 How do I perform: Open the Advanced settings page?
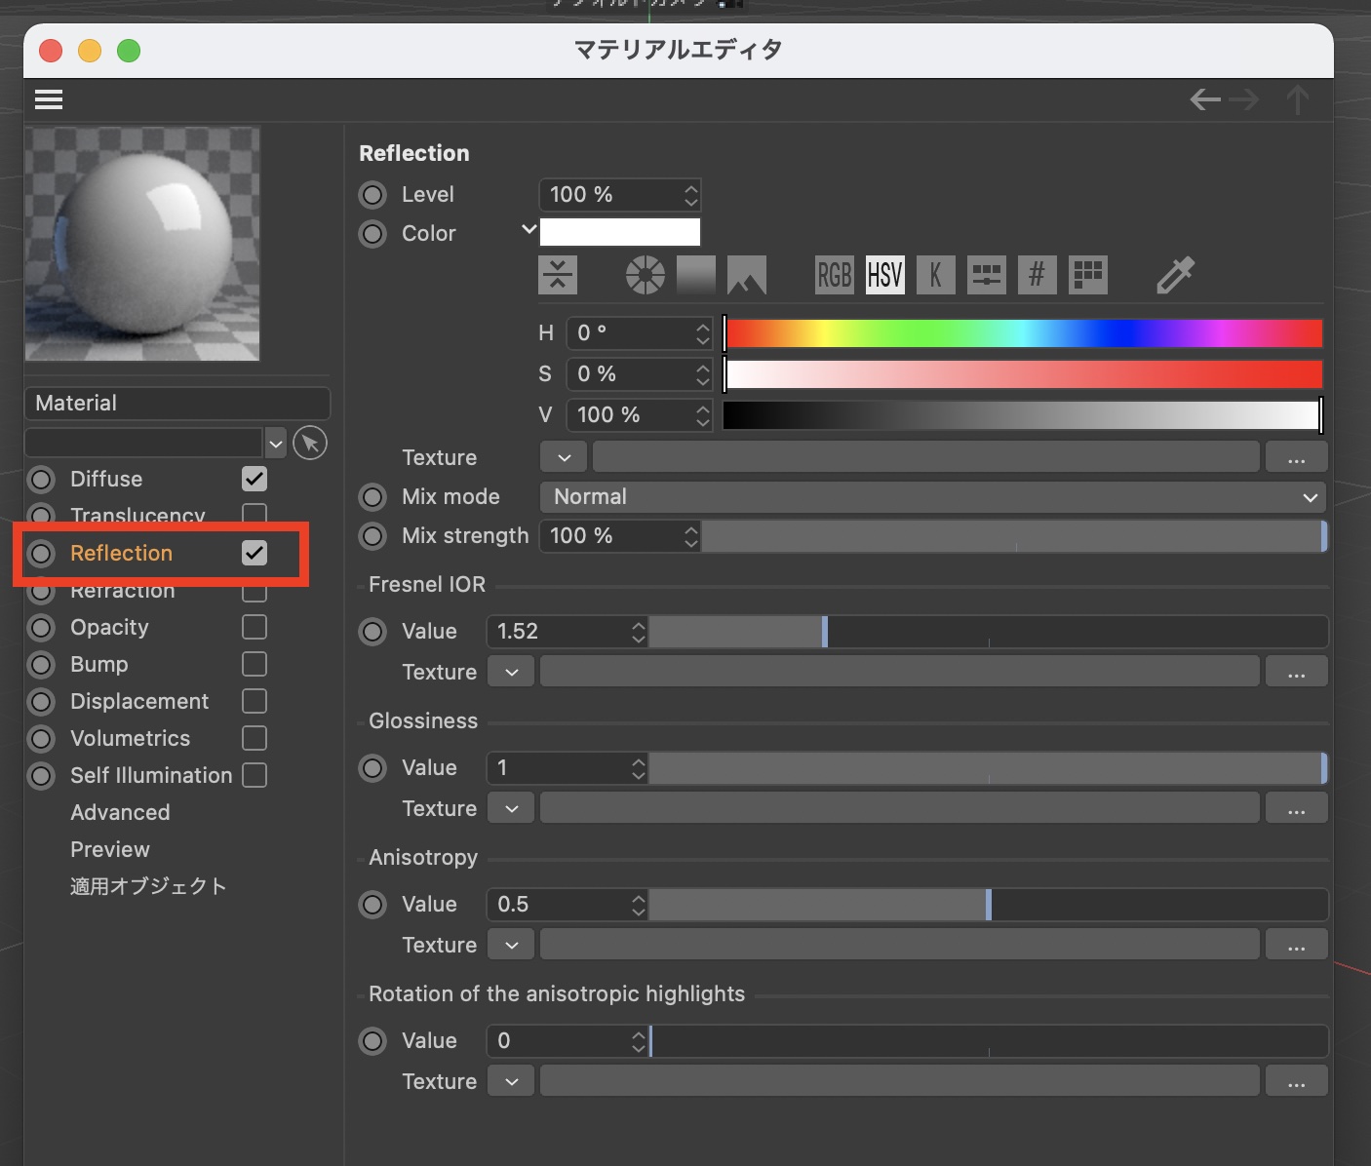[x=120, y=812]
